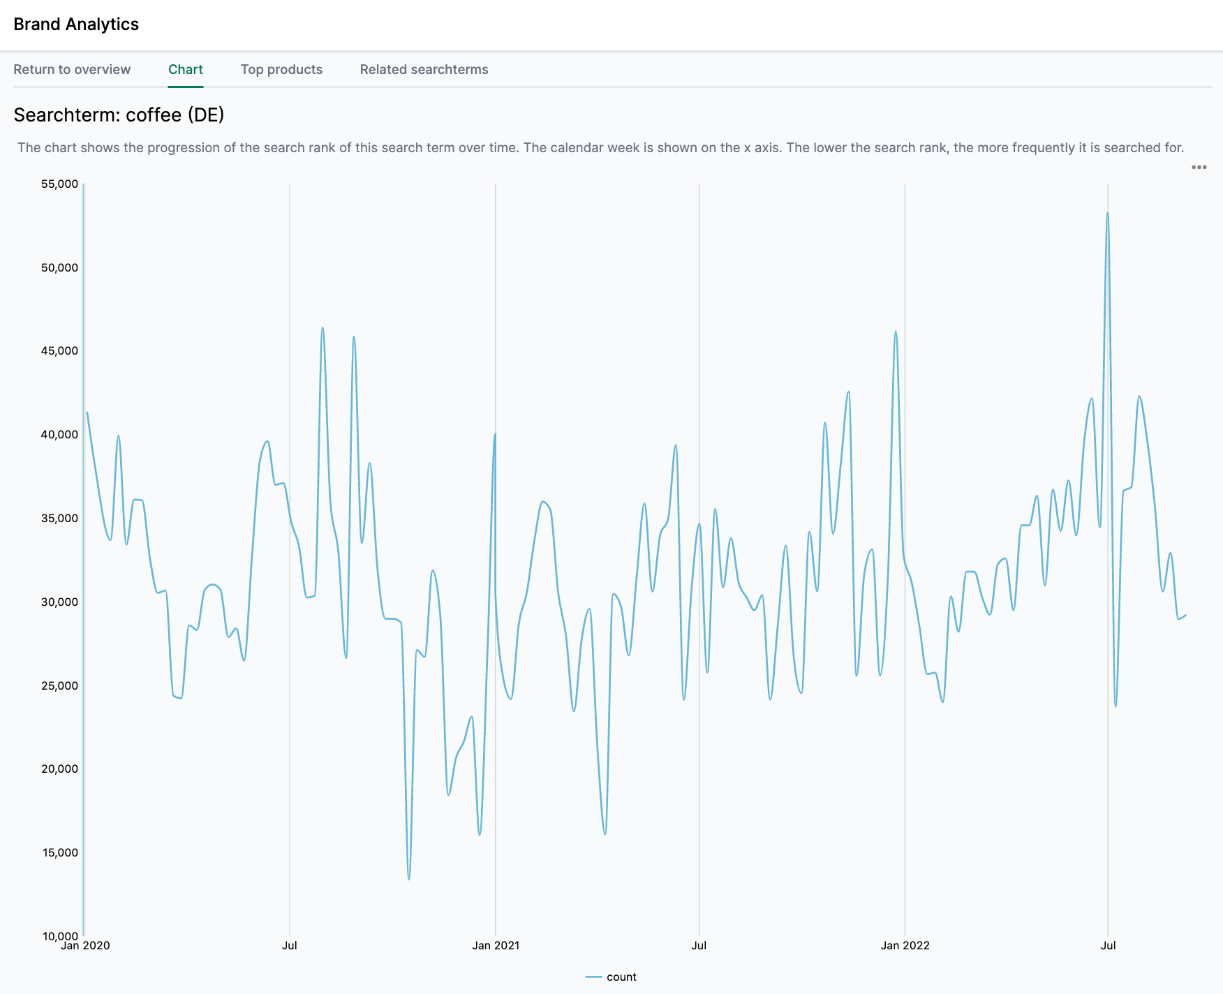Screen dimensions: 1223x994
Task: Click the deep dip below 15,000 in late 2020
Action: point(408,880)
